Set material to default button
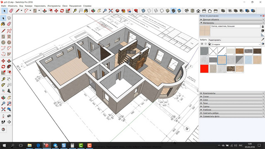The width and height of the screenshot is (265, 149). coord(263,35)
